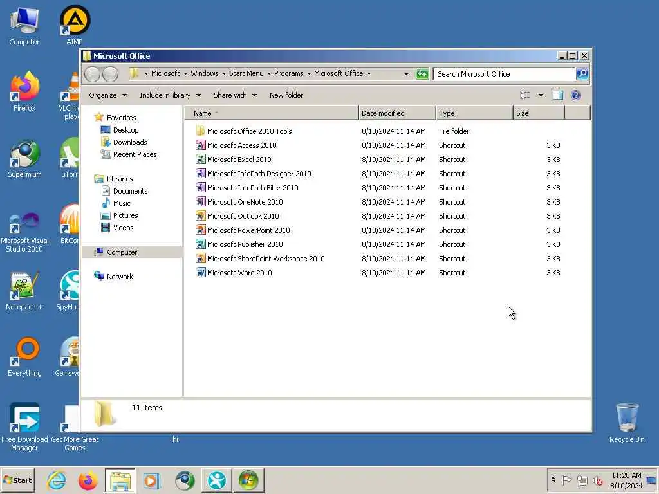Select Microsoft OneNote 2010 shortcut icon
Image resolution: width=659 pixels, height=494 pixels.
point(201,202)
